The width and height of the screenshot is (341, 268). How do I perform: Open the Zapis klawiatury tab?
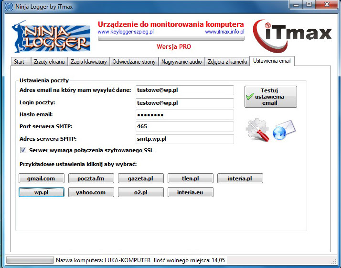89,62
